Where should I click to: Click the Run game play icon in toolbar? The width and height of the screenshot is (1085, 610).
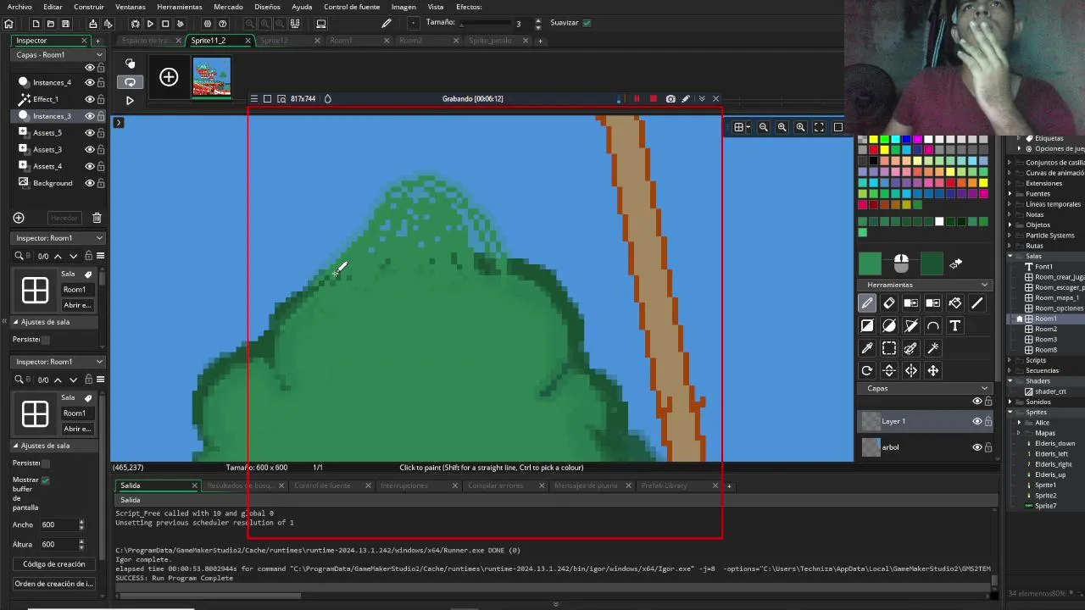(x=150, y=24)
